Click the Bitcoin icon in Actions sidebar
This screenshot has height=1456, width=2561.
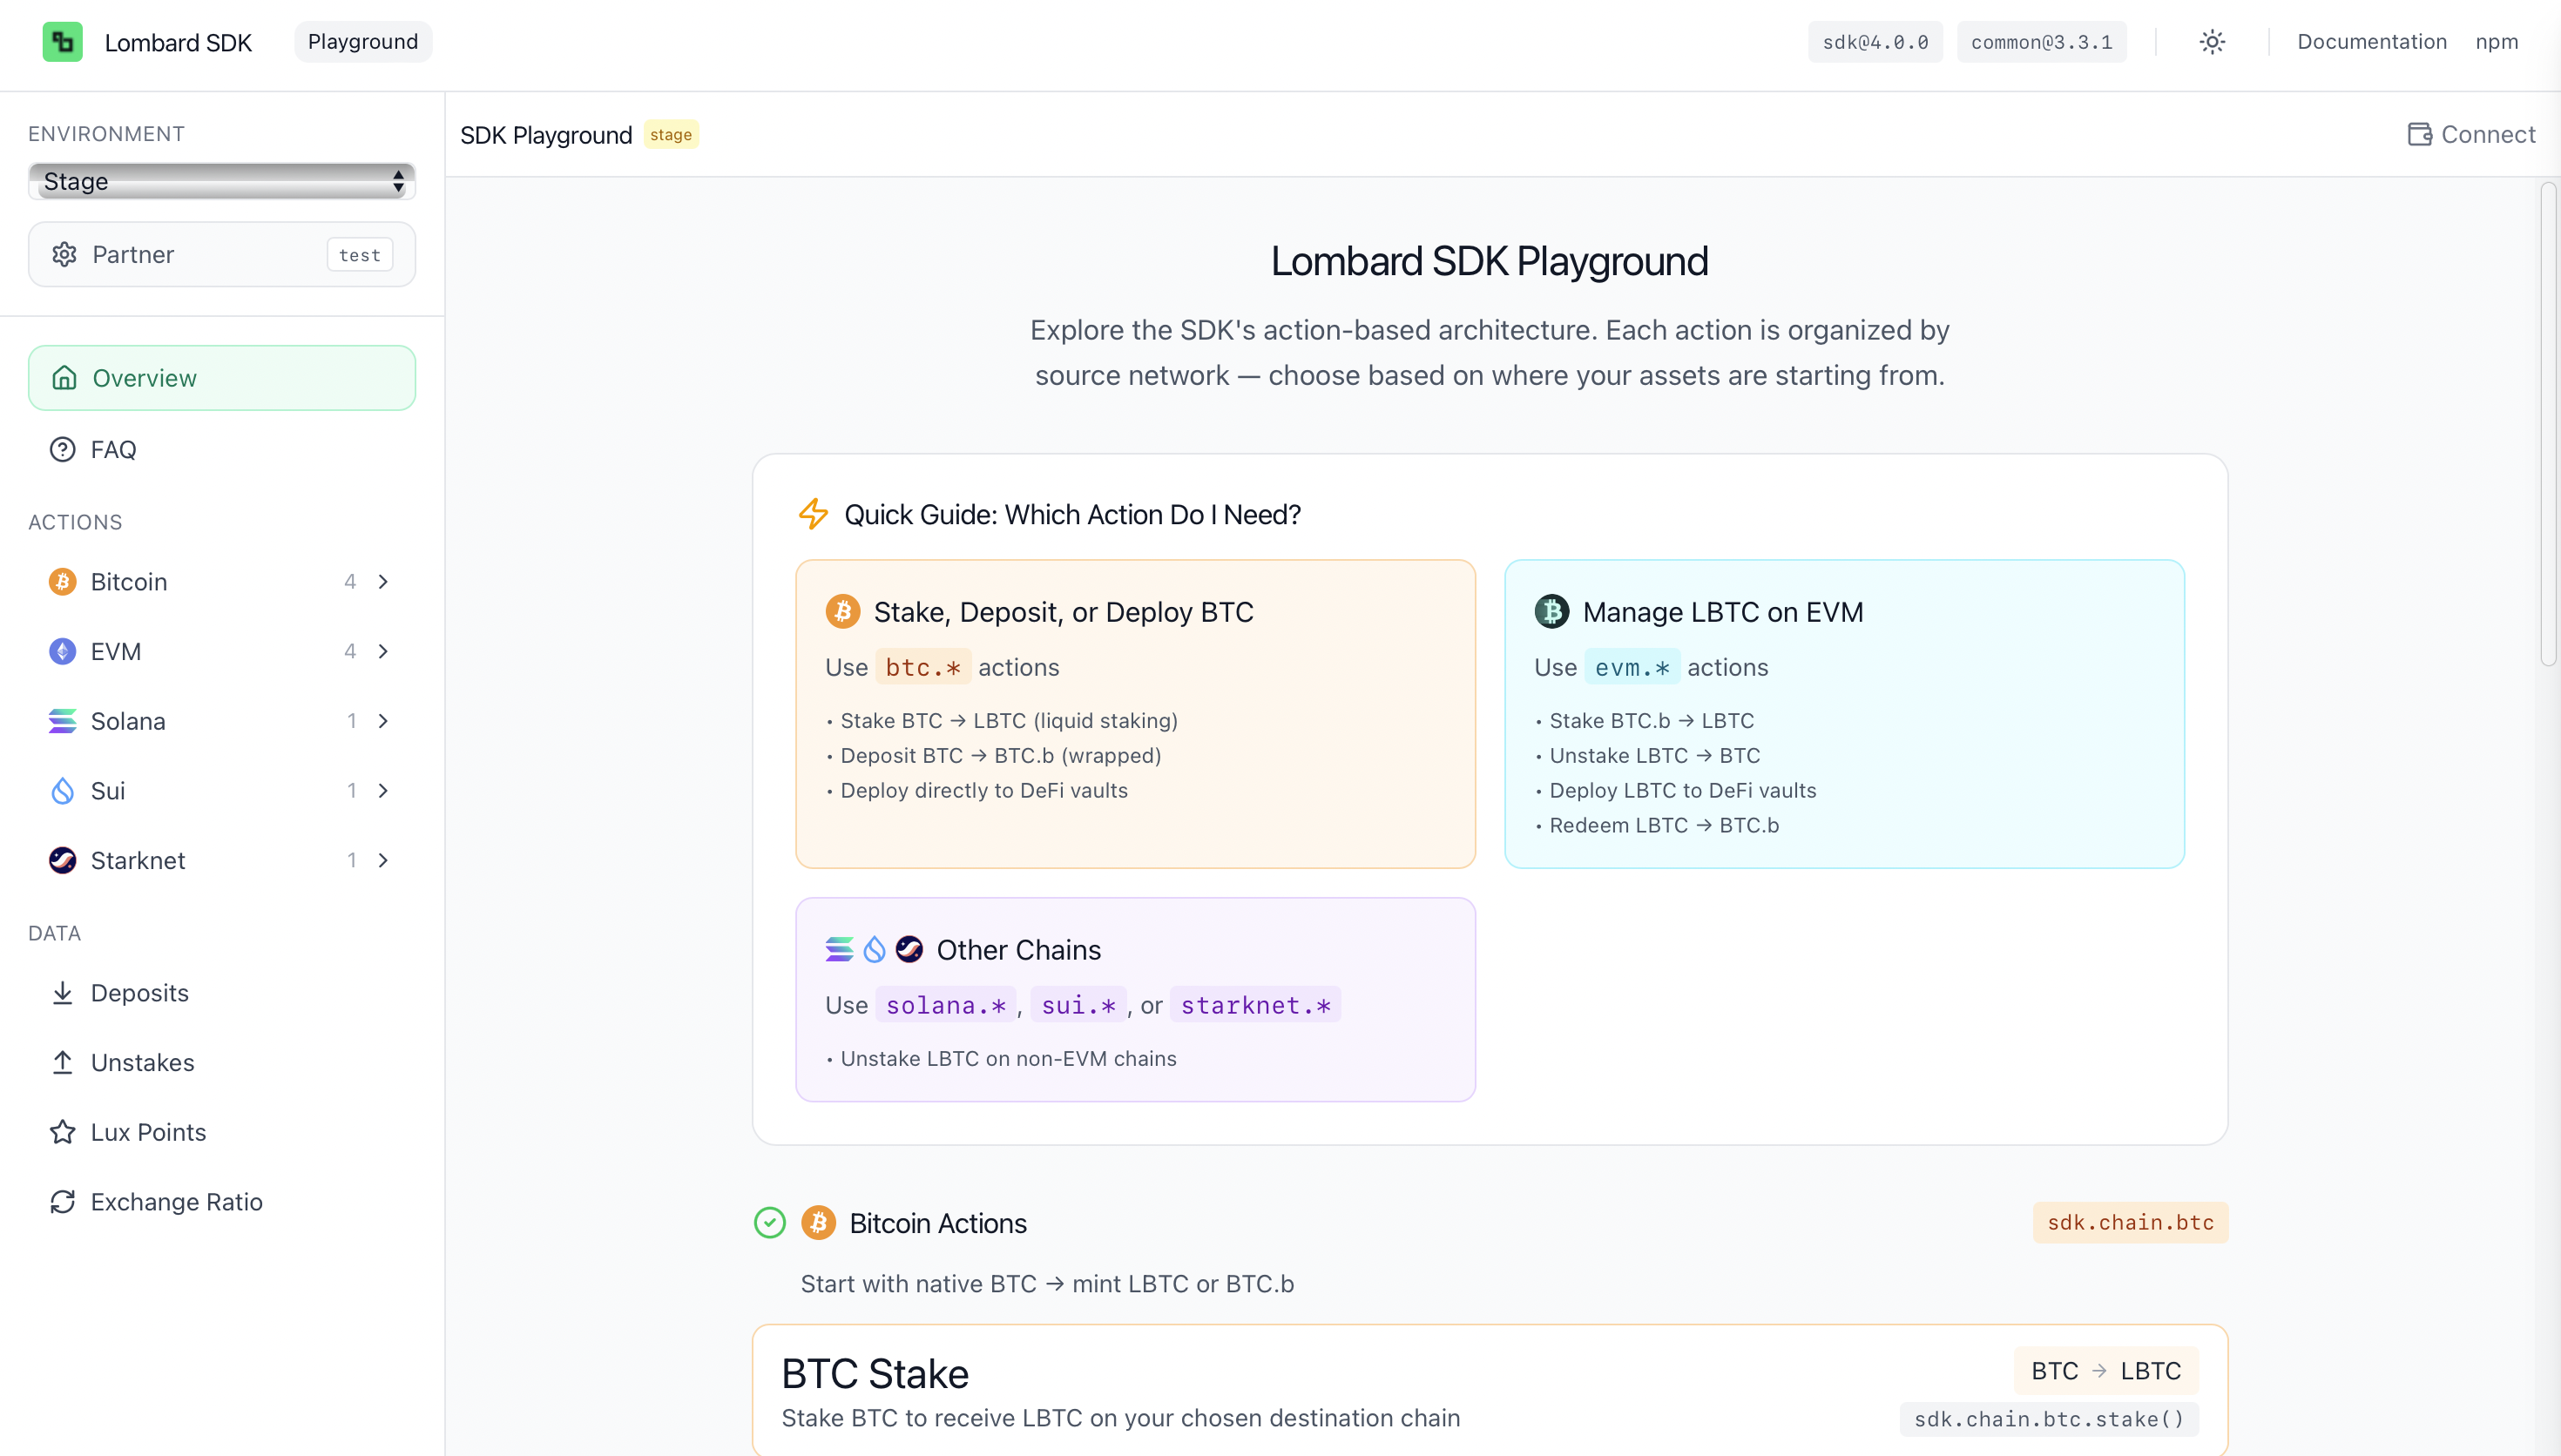pos(62,581)
